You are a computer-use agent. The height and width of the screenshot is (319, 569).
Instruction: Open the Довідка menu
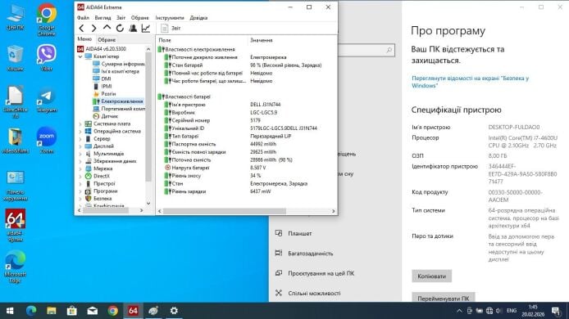[x=198, y=18]
